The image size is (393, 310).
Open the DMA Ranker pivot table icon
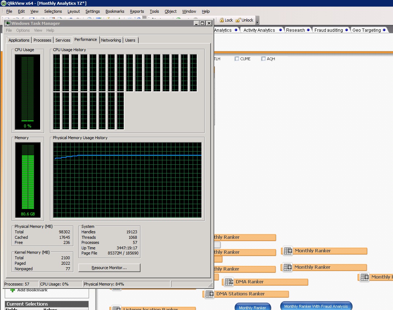tap(229, 282)
